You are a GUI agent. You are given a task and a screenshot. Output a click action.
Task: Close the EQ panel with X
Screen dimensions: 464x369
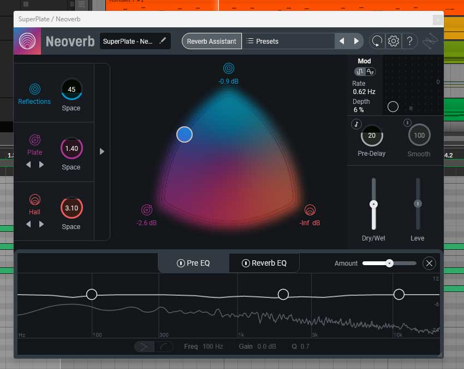[x=429, y=263]
